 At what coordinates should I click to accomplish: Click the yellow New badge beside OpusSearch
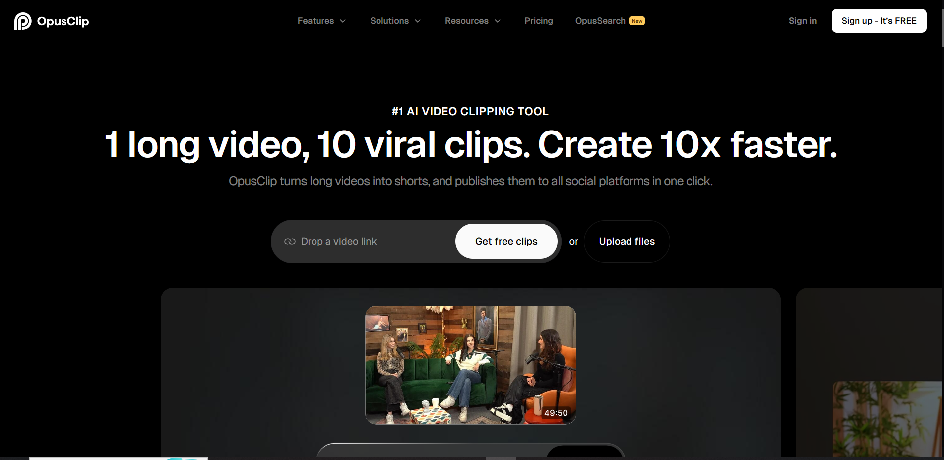(x=636, y=21)
